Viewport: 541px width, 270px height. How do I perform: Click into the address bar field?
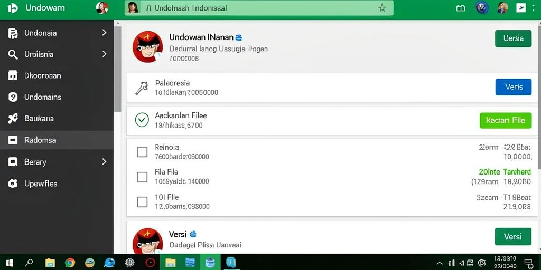pyautogui.click(x=259, y=8)
